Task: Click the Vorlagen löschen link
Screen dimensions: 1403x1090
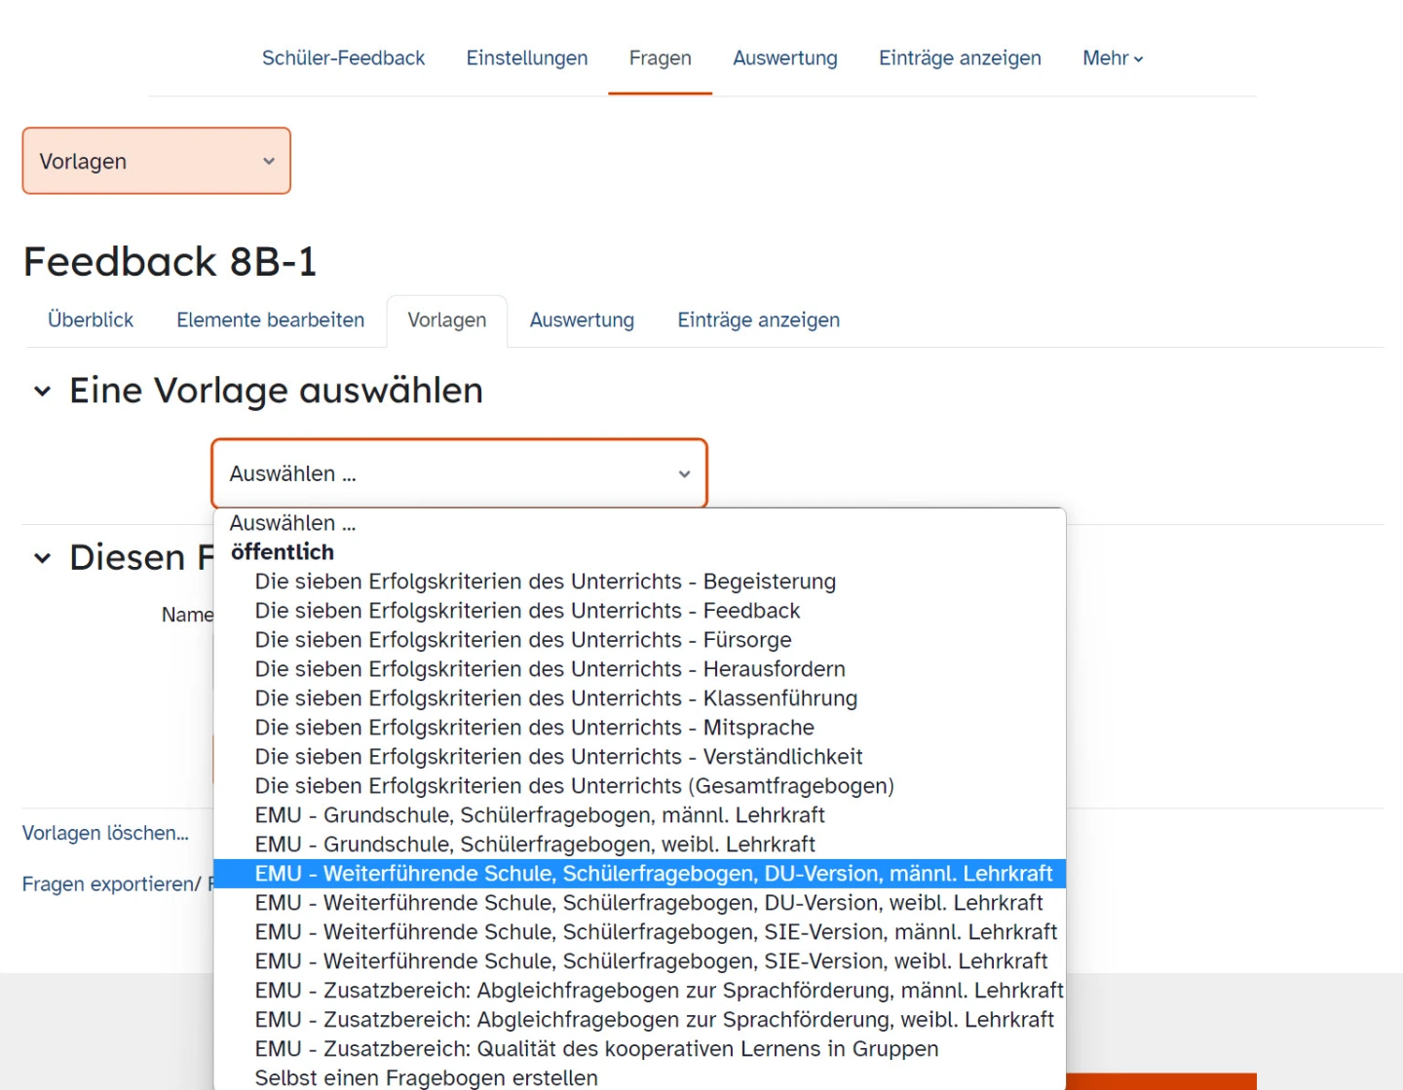Action: point(105,833)
